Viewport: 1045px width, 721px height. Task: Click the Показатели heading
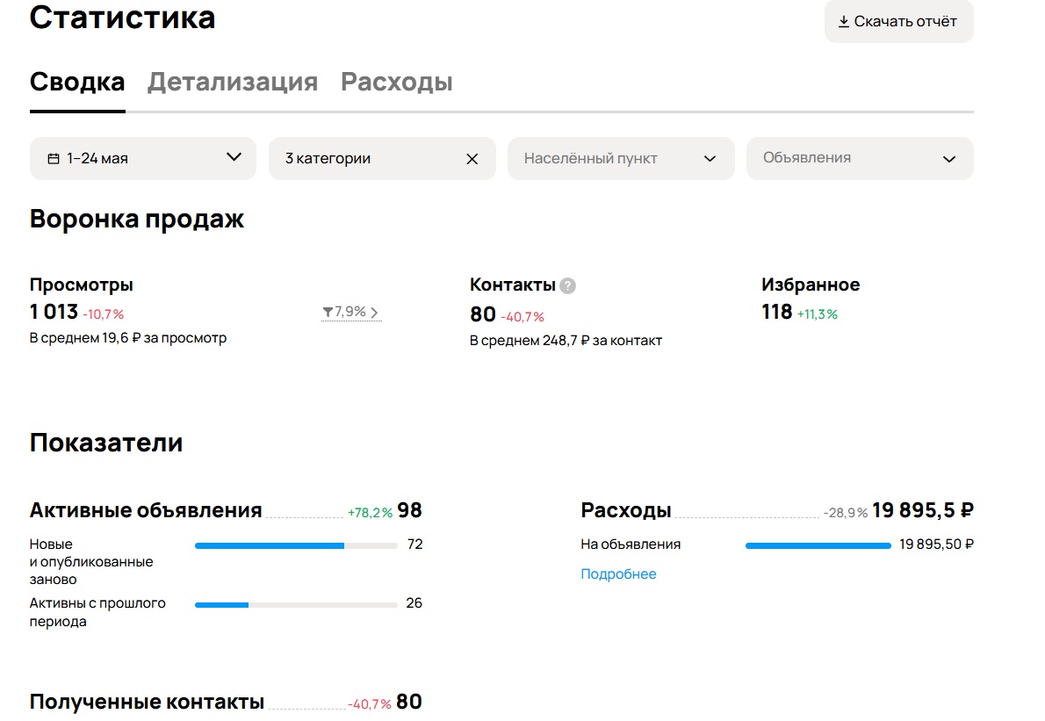[106, 443]
